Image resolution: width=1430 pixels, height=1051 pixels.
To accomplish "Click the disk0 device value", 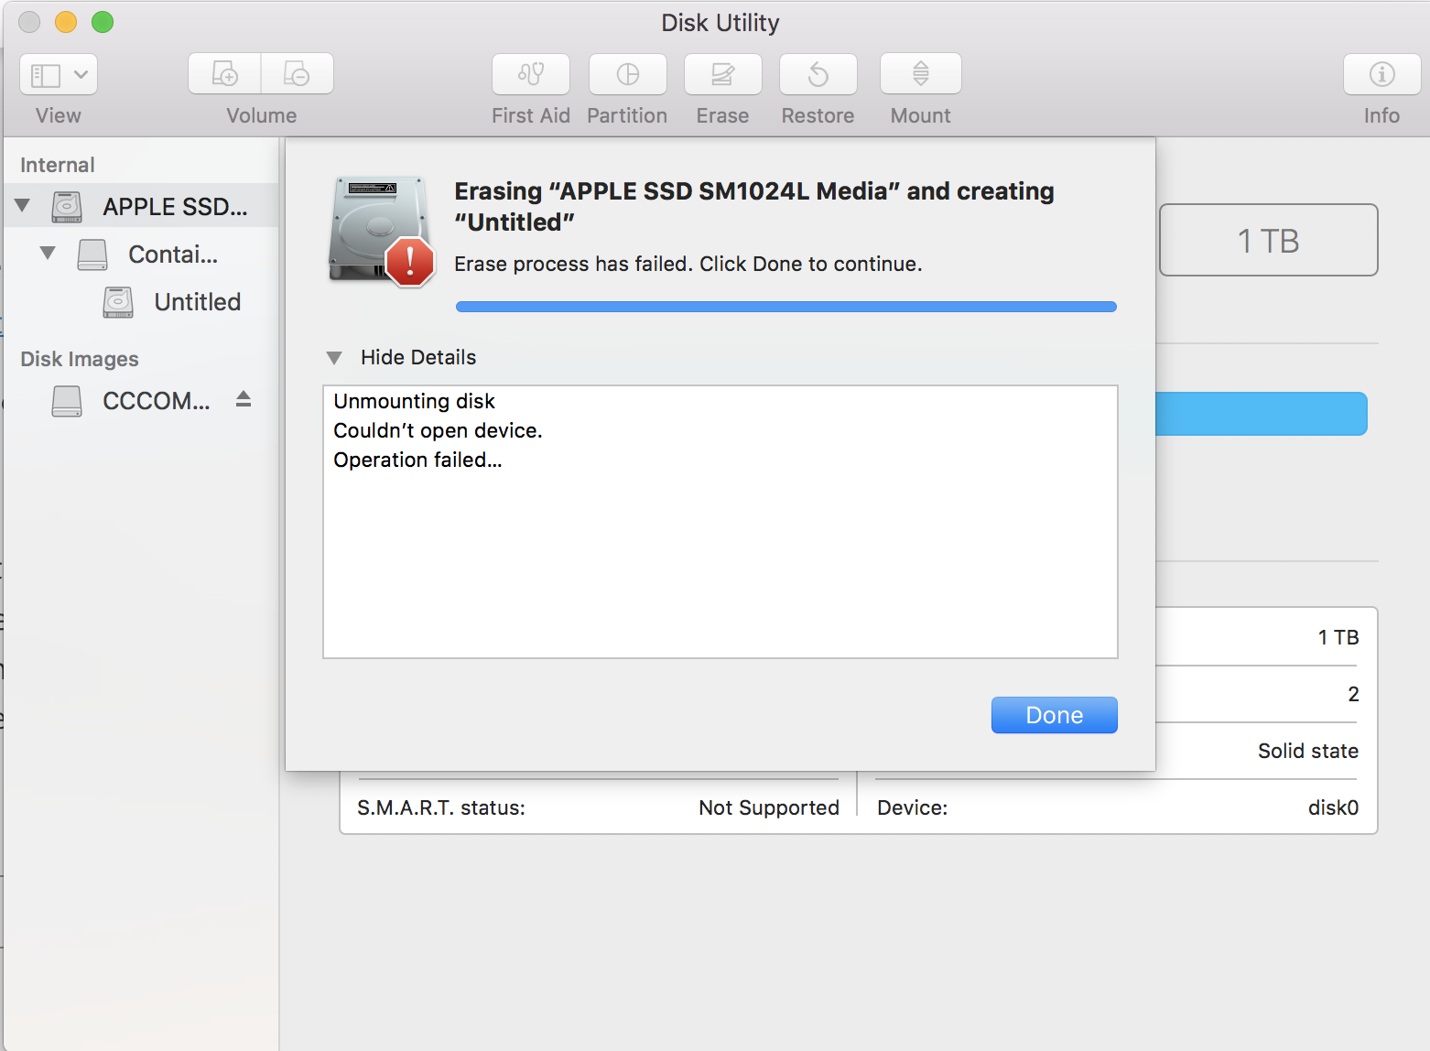I will tap(1333, 807).
